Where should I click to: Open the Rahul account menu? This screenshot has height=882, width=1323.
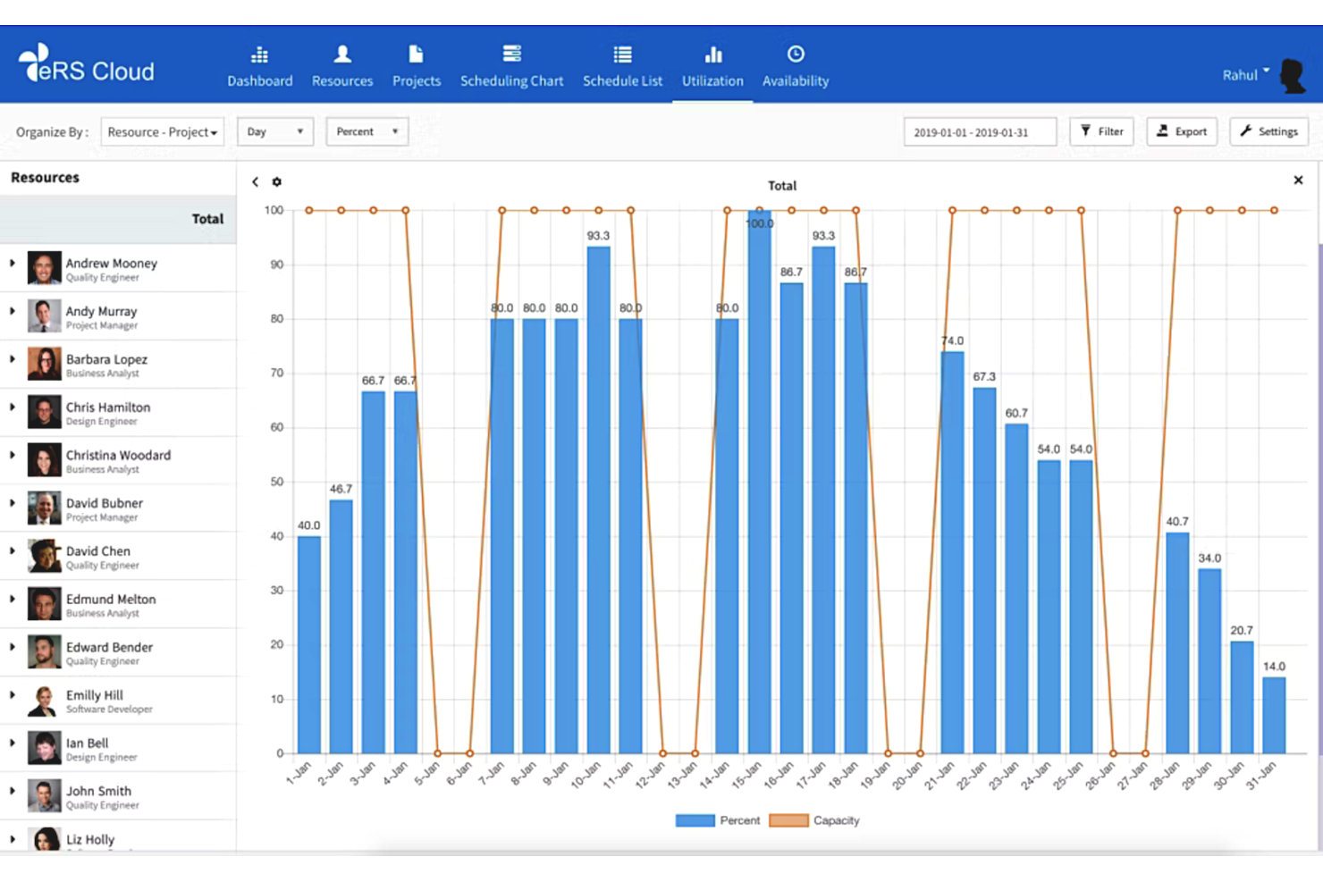point(1244,75)
